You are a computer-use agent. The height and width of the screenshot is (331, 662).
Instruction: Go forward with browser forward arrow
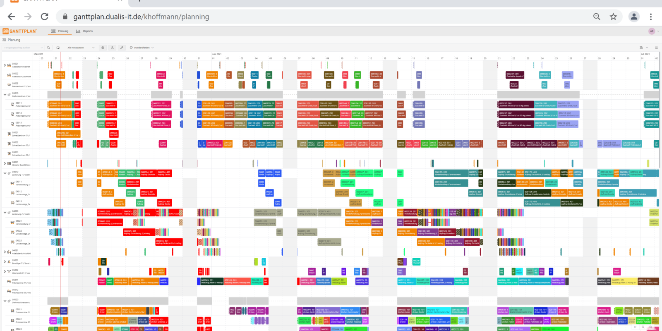coord(28,17)
